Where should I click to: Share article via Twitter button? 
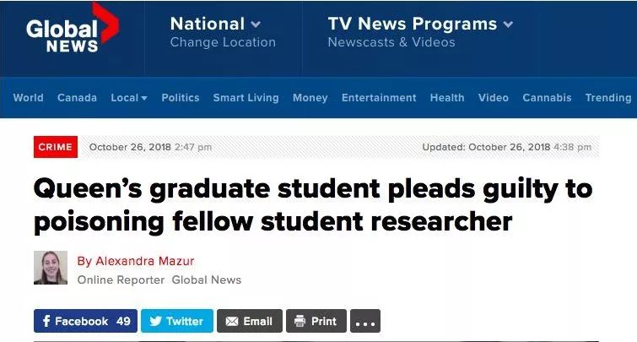[x=177, y=321]
